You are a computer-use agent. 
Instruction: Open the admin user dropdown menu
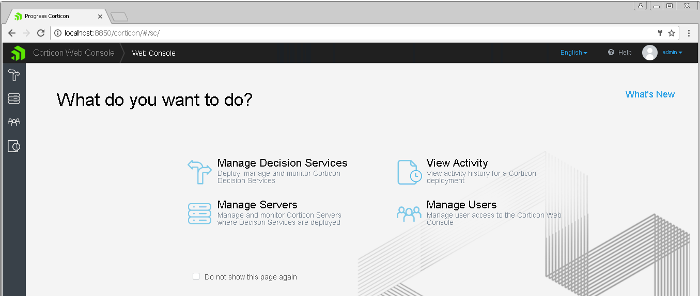click(x=672, y=53)
